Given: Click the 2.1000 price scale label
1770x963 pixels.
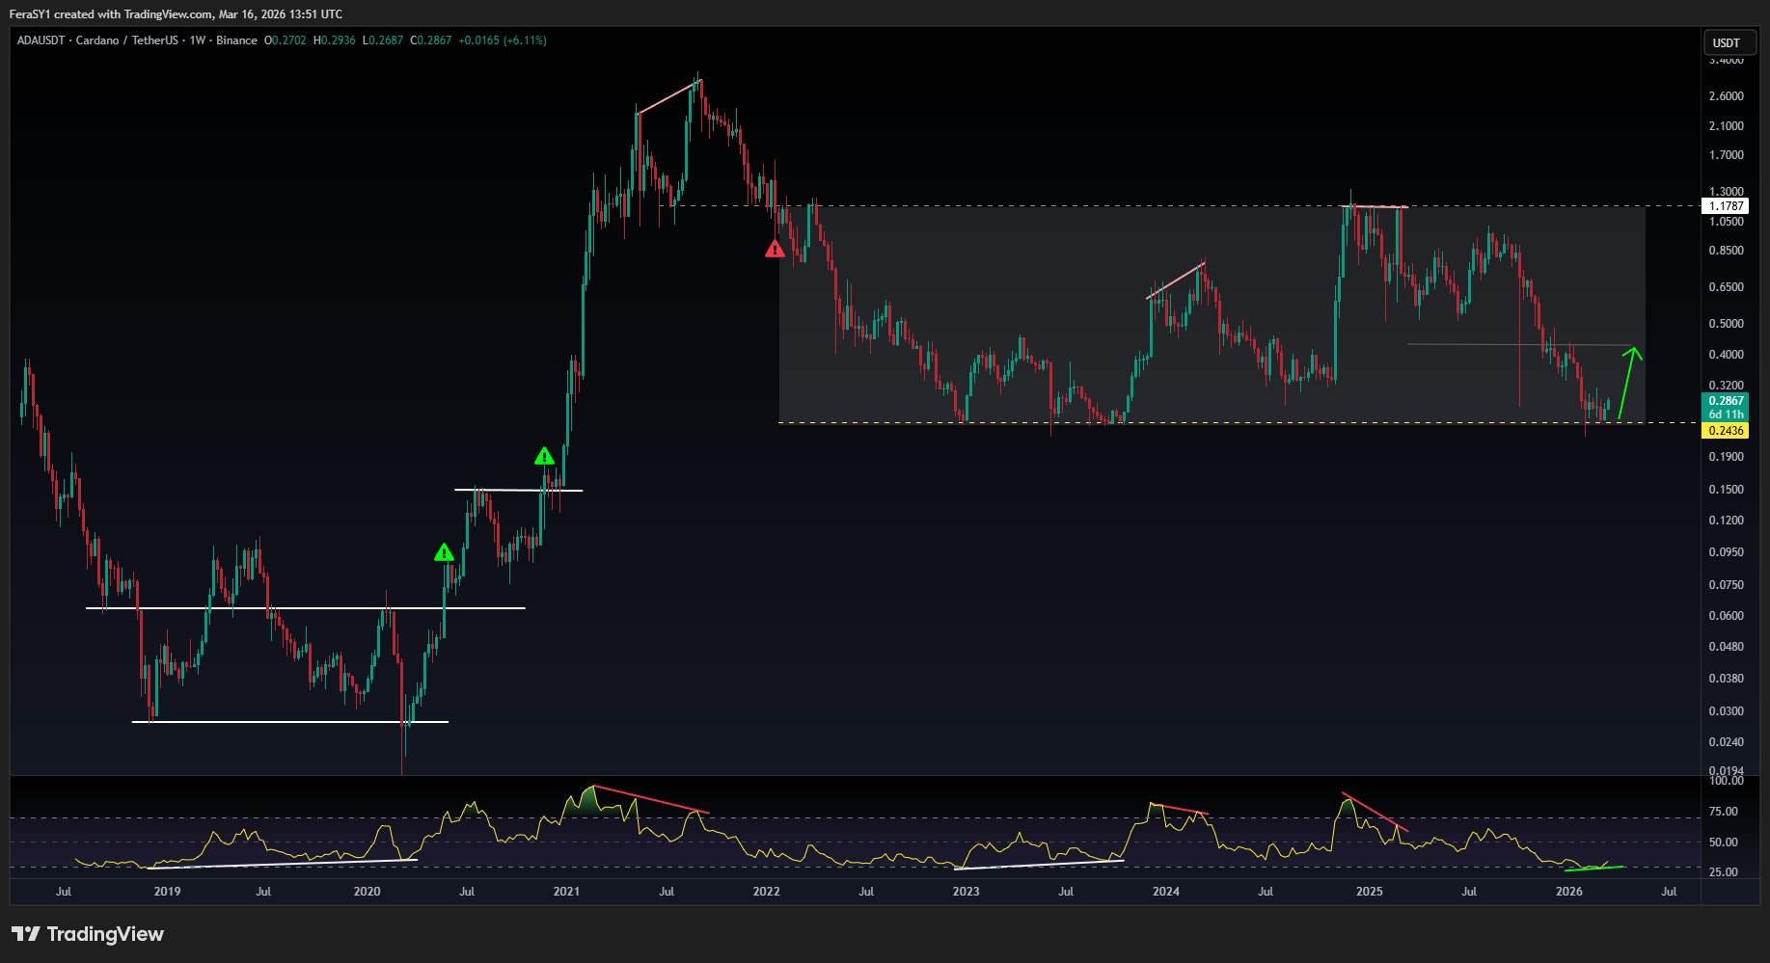Looking at the screenshot, I should point(1727,126).
